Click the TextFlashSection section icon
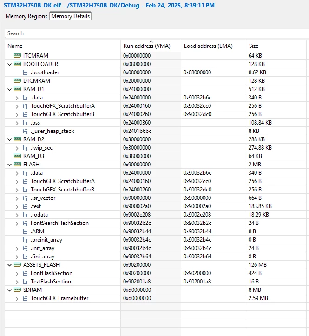This screenshot has width=309, height=336. tap(25, 282)
